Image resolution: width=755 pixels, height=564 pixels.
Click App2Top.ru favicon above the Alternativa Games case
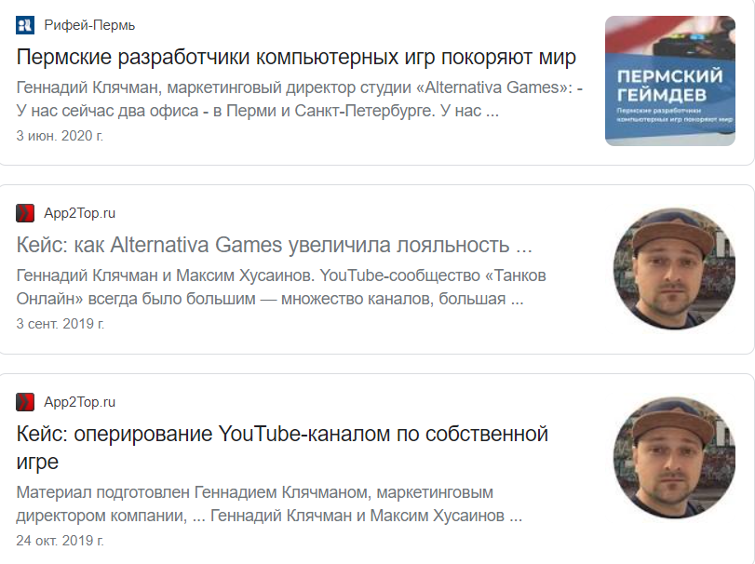point(25,213)
